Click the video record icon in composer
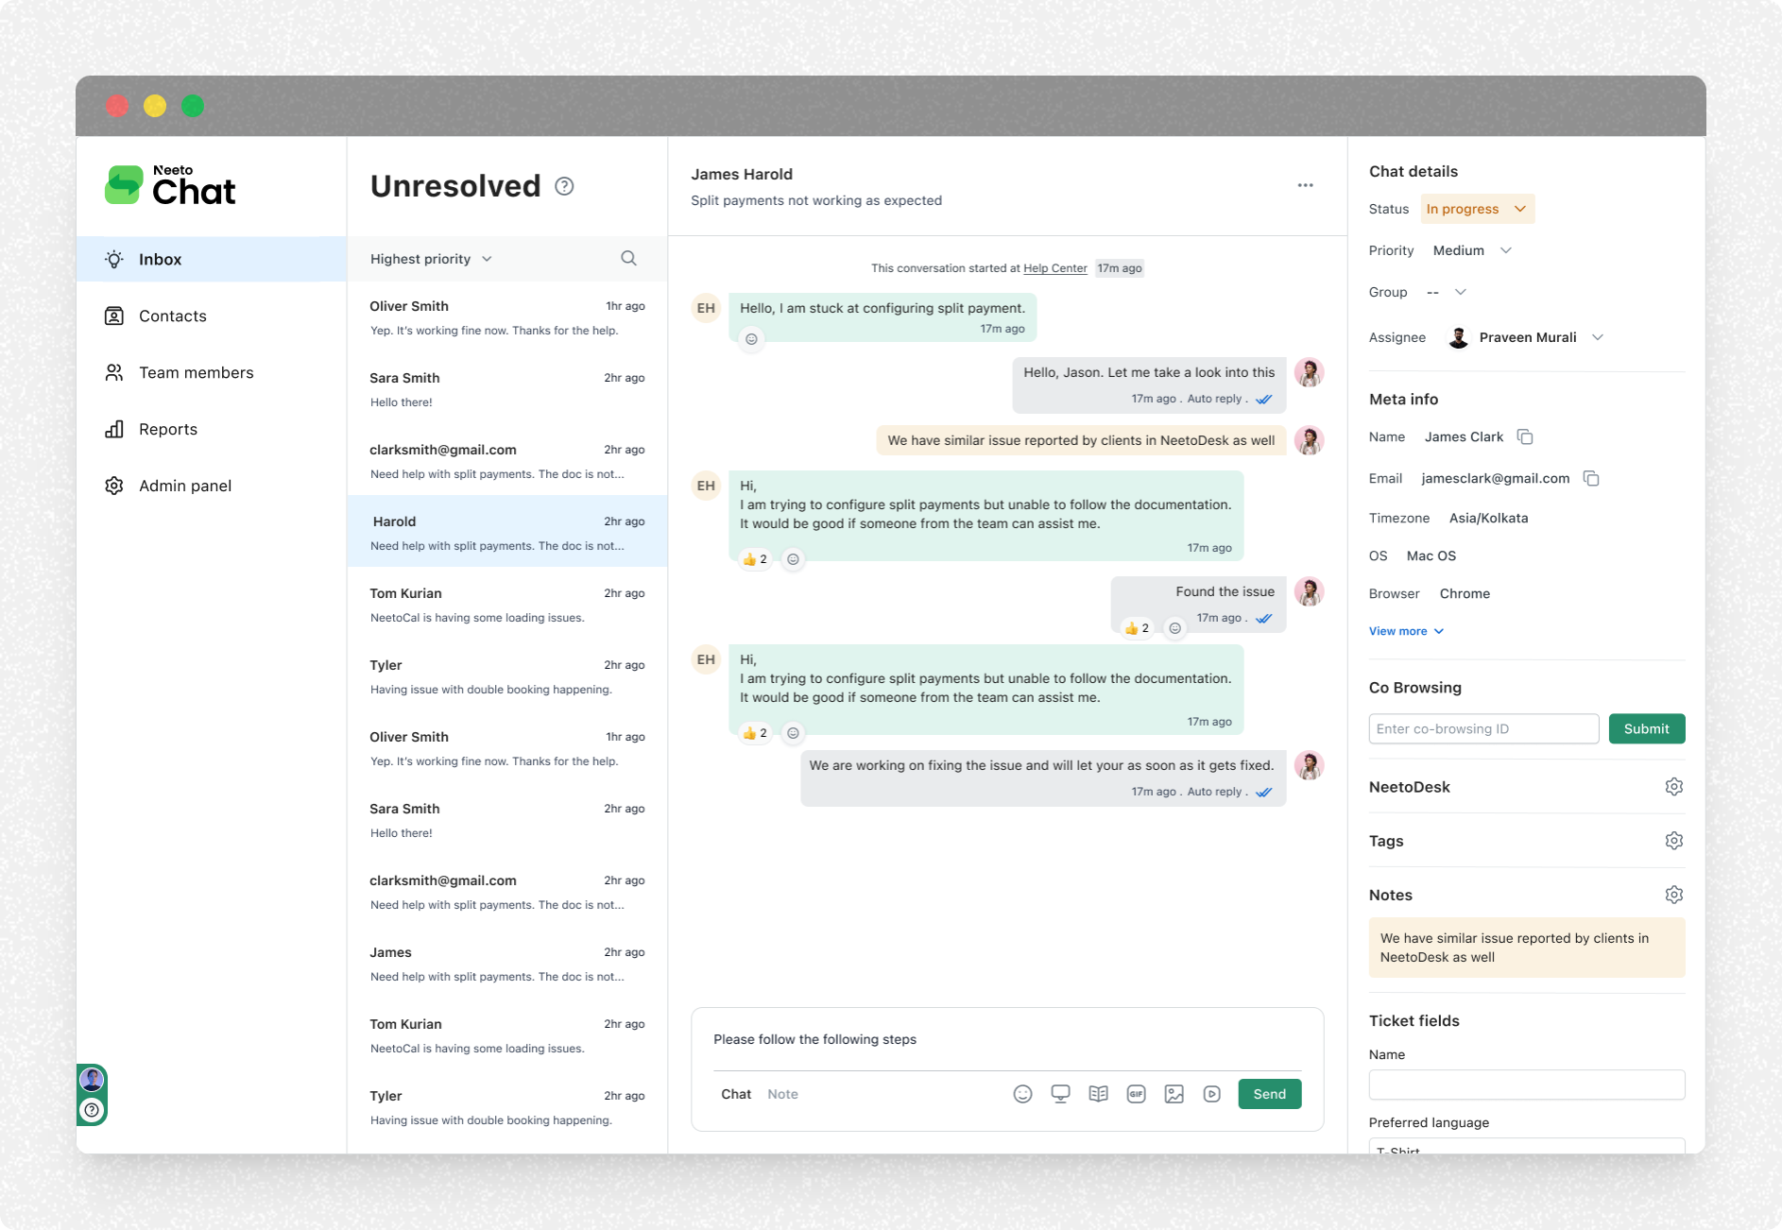The height and width of the screenshot is (1230, 1782). [x=1211, y=1094]
